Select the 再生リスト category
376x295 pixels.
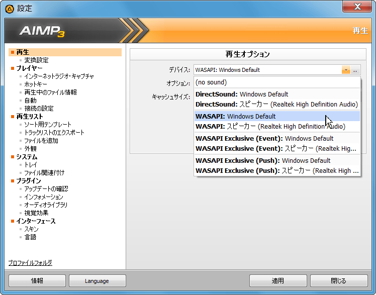pyautogui.click(x=30, y=117)
